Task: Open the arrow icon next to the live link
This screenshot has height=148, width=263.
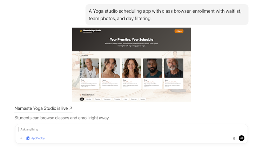Action: 70,108
